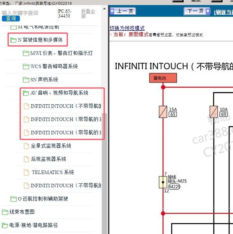Click the 当前：原图模式 status text
233x234 pixels.
[131, 35]
